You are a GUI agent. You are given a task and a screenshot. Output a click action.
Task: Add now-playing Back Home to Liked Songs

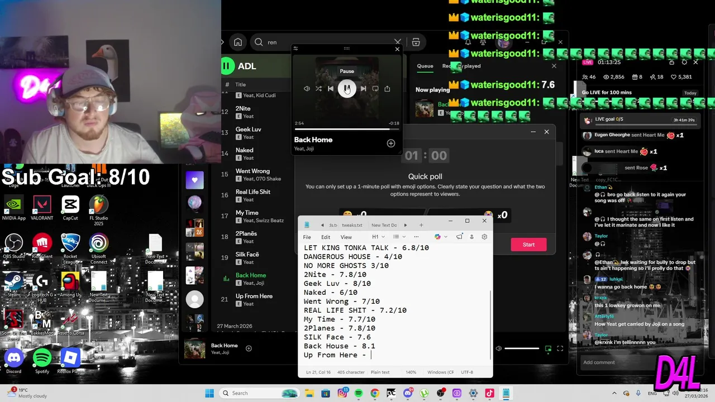pos(249,348)
